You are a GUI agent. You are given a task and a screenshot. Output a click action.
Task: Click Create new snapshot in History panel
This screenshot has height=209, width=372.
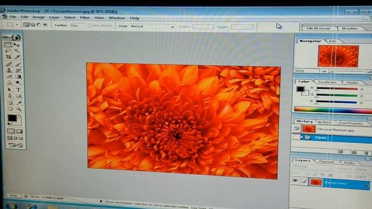353,153
